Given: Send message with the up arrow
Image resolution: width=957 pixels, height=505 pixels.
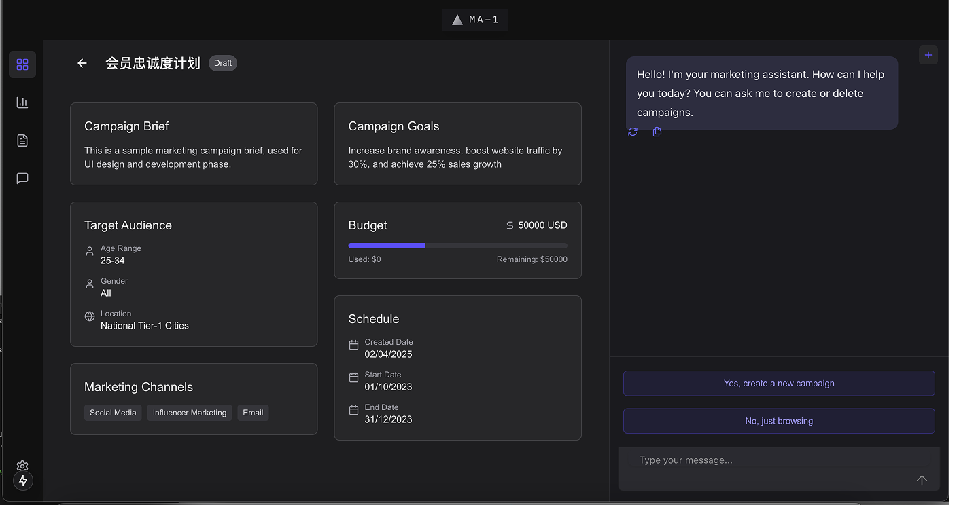Looking at the screenshot, I should click(922, 480).
